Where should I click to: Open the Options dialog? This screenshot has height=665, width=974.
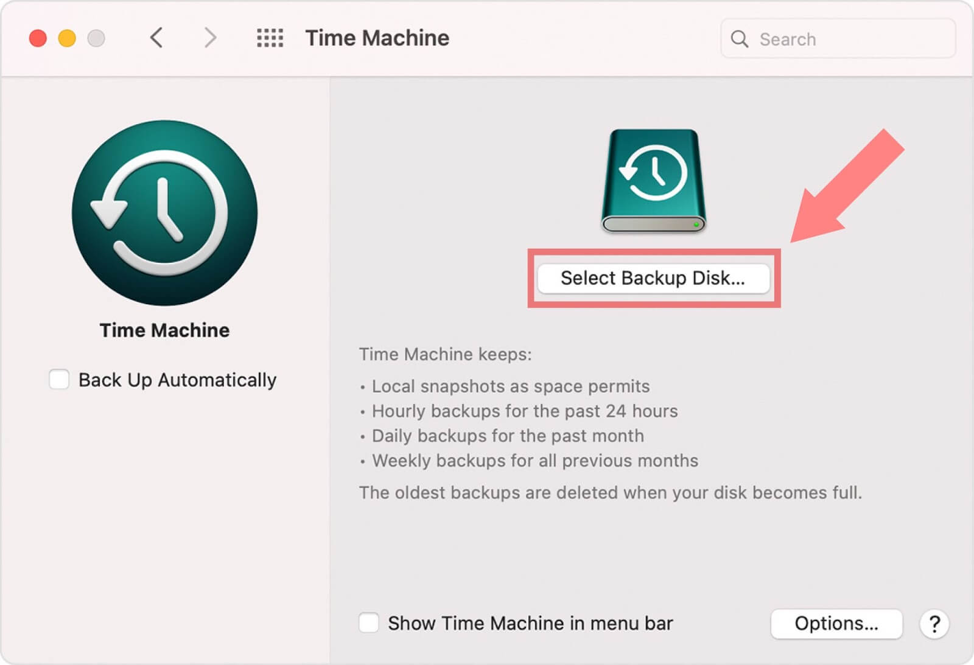point(836,623)
